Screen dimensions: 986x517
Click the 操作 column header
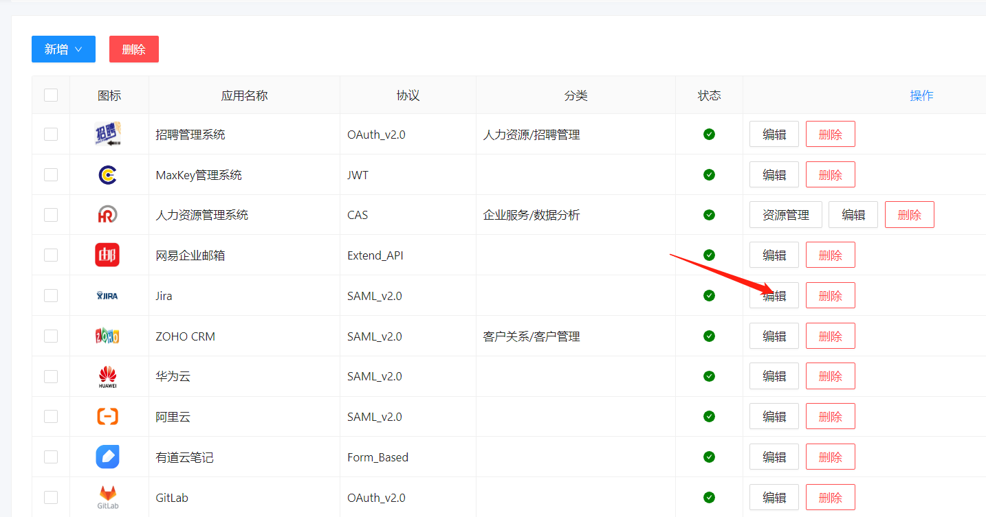coord(921,95)
